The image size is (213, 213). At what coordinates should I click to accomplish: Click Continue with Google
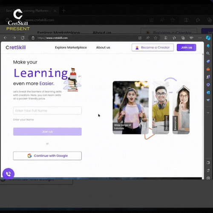click(x=47, y=156)
